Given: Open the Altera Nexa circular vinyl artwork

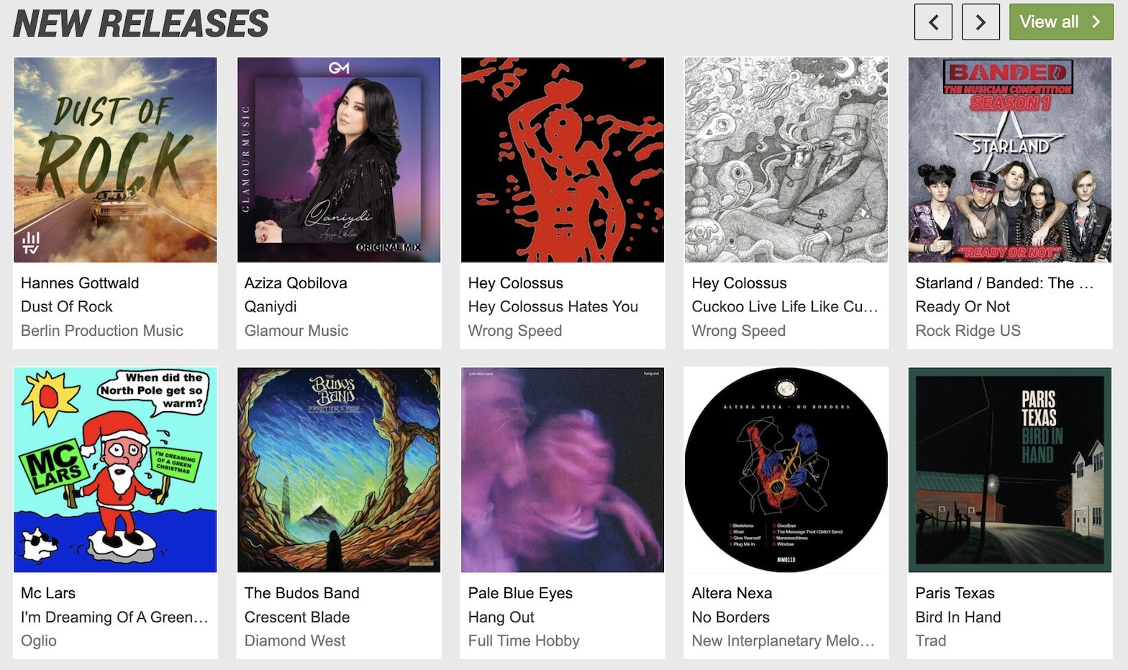Looking at the screenshot, I should (786, 470).
